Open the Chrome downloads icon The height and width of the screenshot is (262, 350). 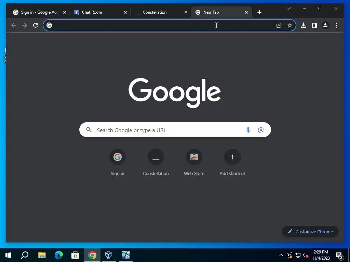coord(304,25)
